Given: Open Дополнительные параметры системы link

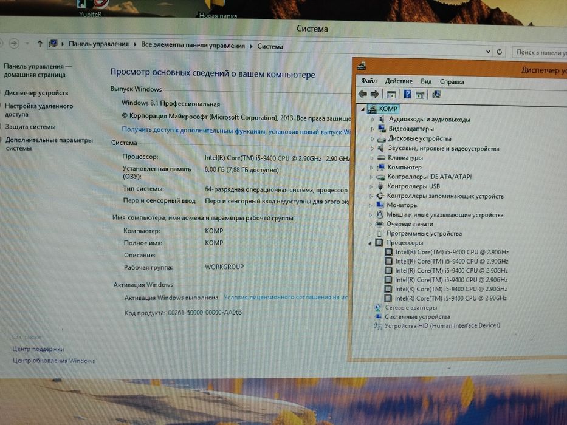Looking at the screenshot, I should pos(49,144).
